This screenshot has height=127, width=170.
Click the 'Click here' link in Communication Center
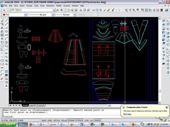pos(127,114)
